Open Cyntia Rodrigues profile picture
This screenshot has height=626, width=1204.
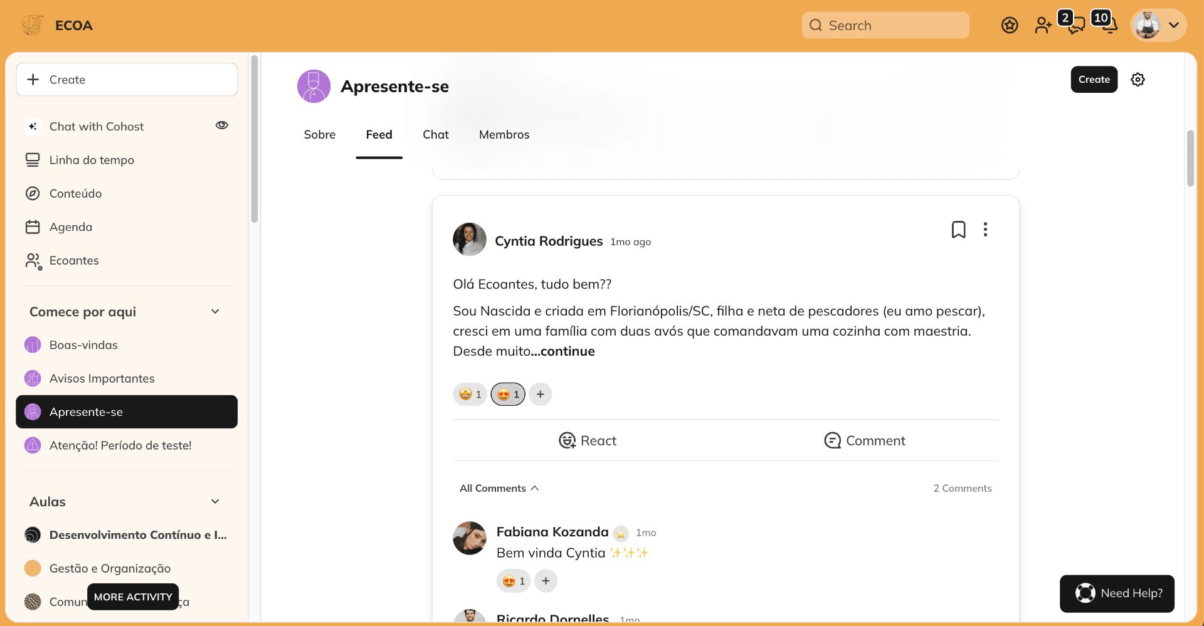470,239
